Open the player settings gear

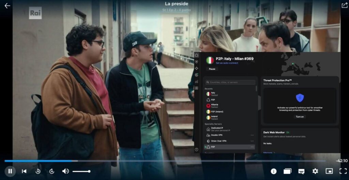tap(315, 171)
